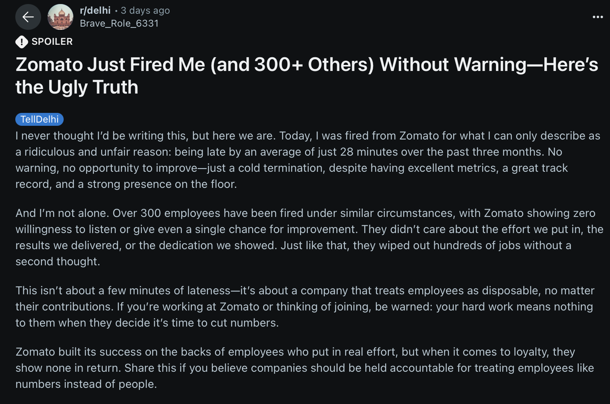Click the paragraph starting 'And I'm not alone'
The height and width of the screenshot is (404, 610).
(x=309, y=237)
